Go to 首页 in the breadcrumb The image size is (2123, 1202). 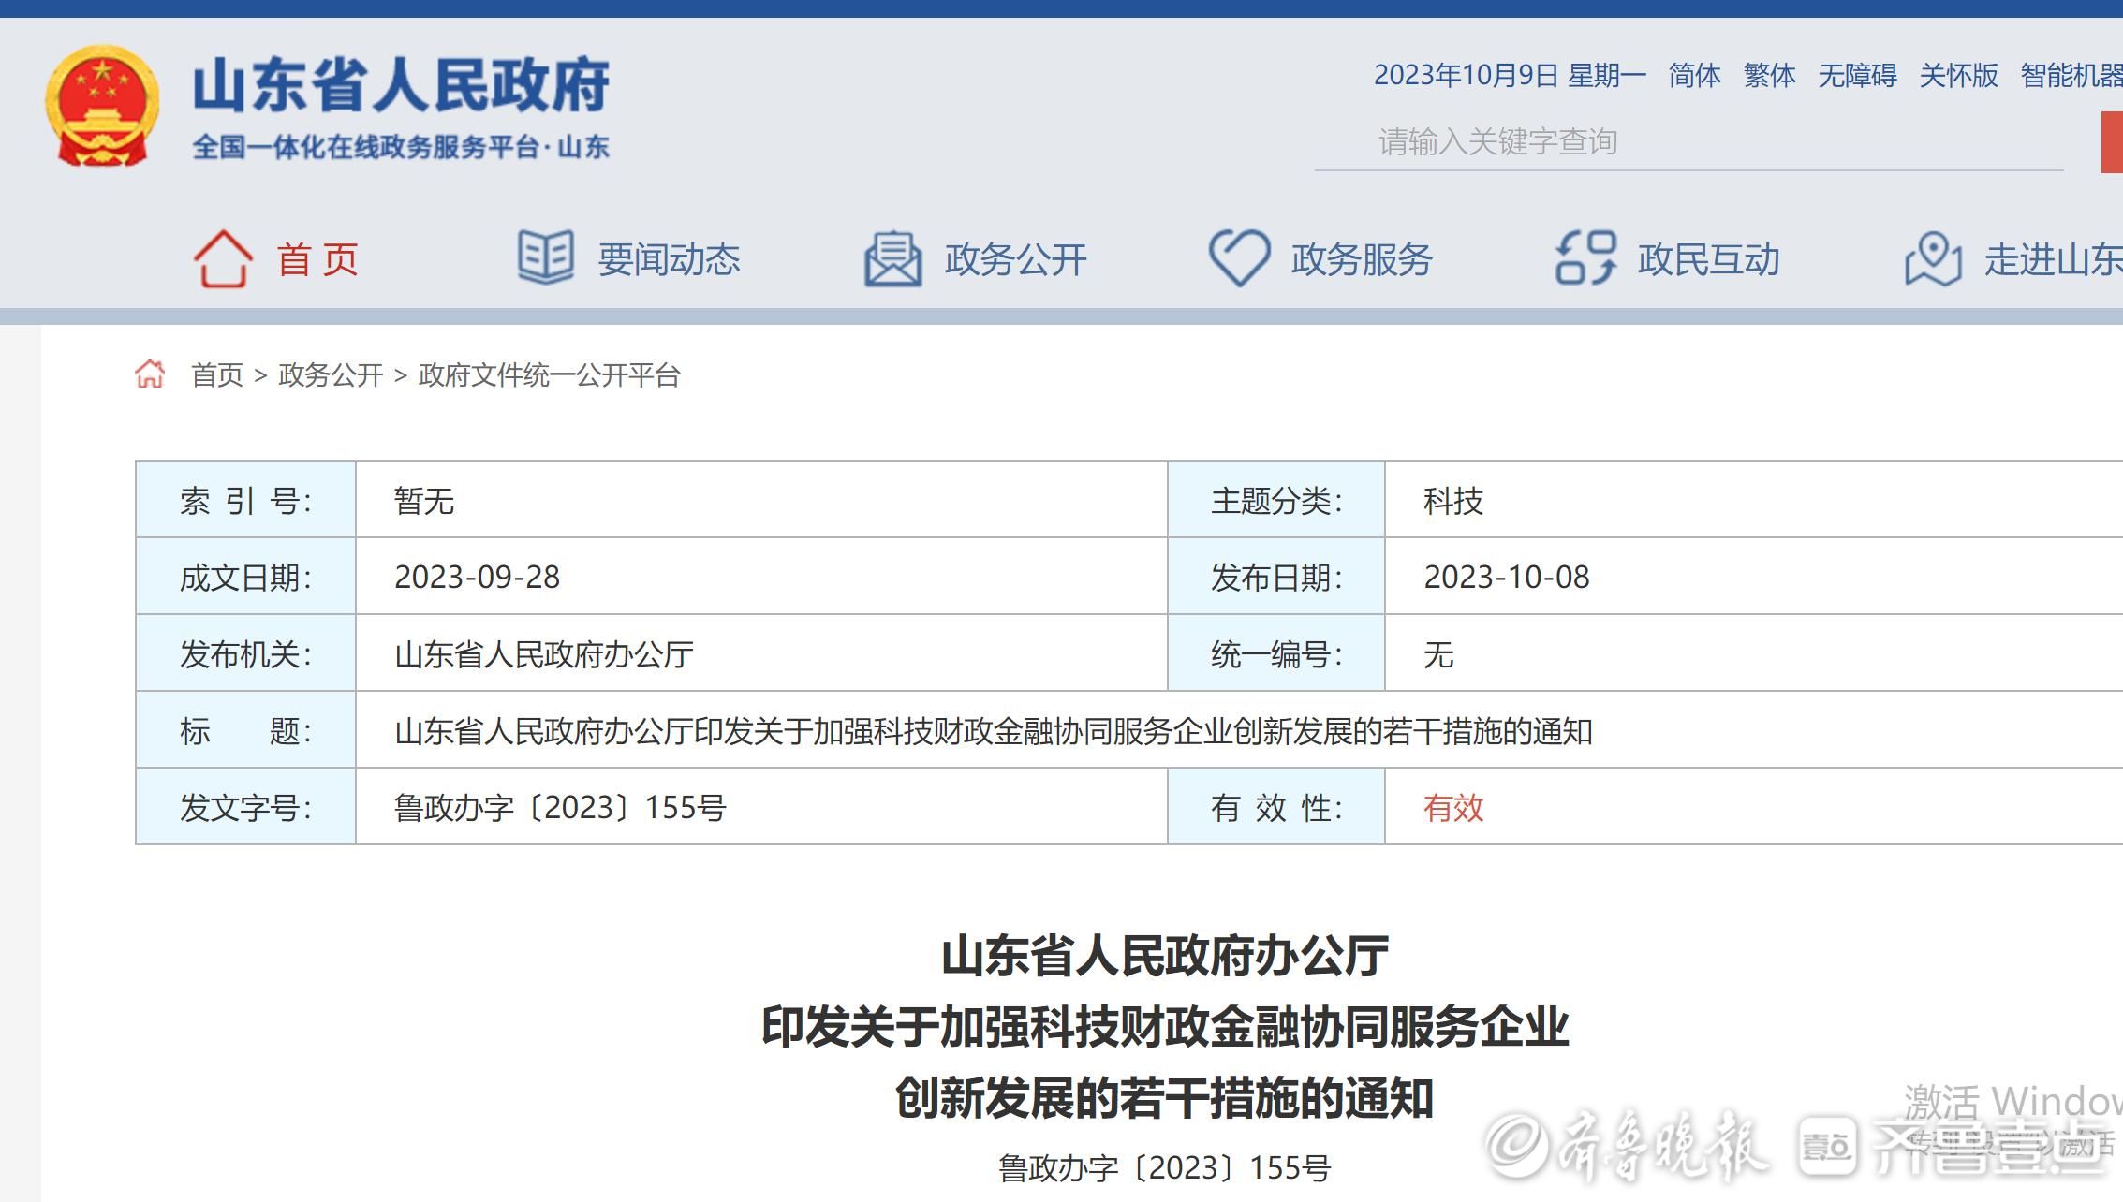point(216,375)
